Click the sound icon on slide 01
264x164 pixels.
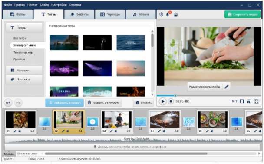(x=20, y=131)
